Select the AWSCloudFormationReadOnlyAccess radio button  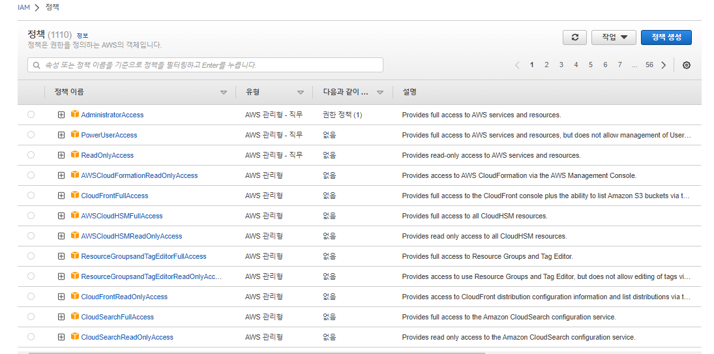[31, 175]
